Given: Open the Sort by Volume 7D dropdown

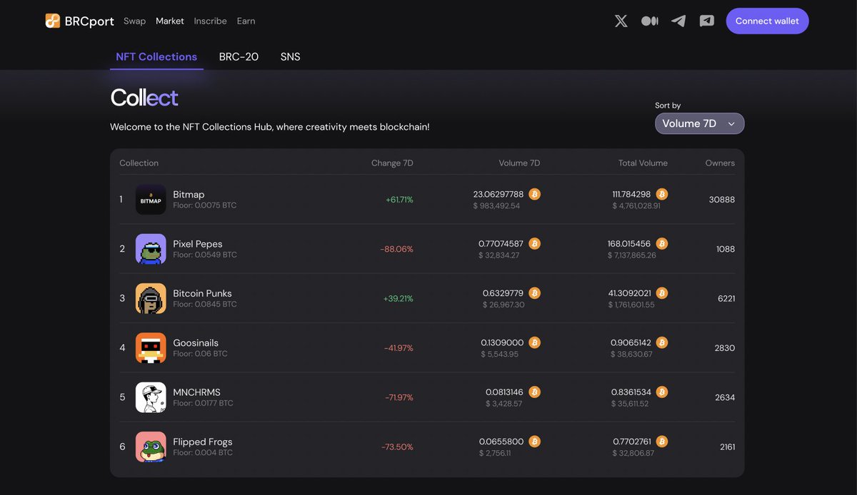Looking at the screenshot, I should [x=699, y=123].
